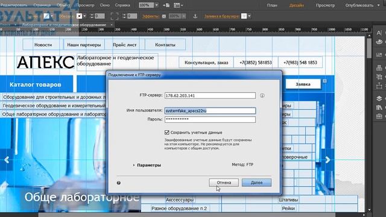Open the Text panel icon
The image size is (386, 217).
tap(379, 33)
